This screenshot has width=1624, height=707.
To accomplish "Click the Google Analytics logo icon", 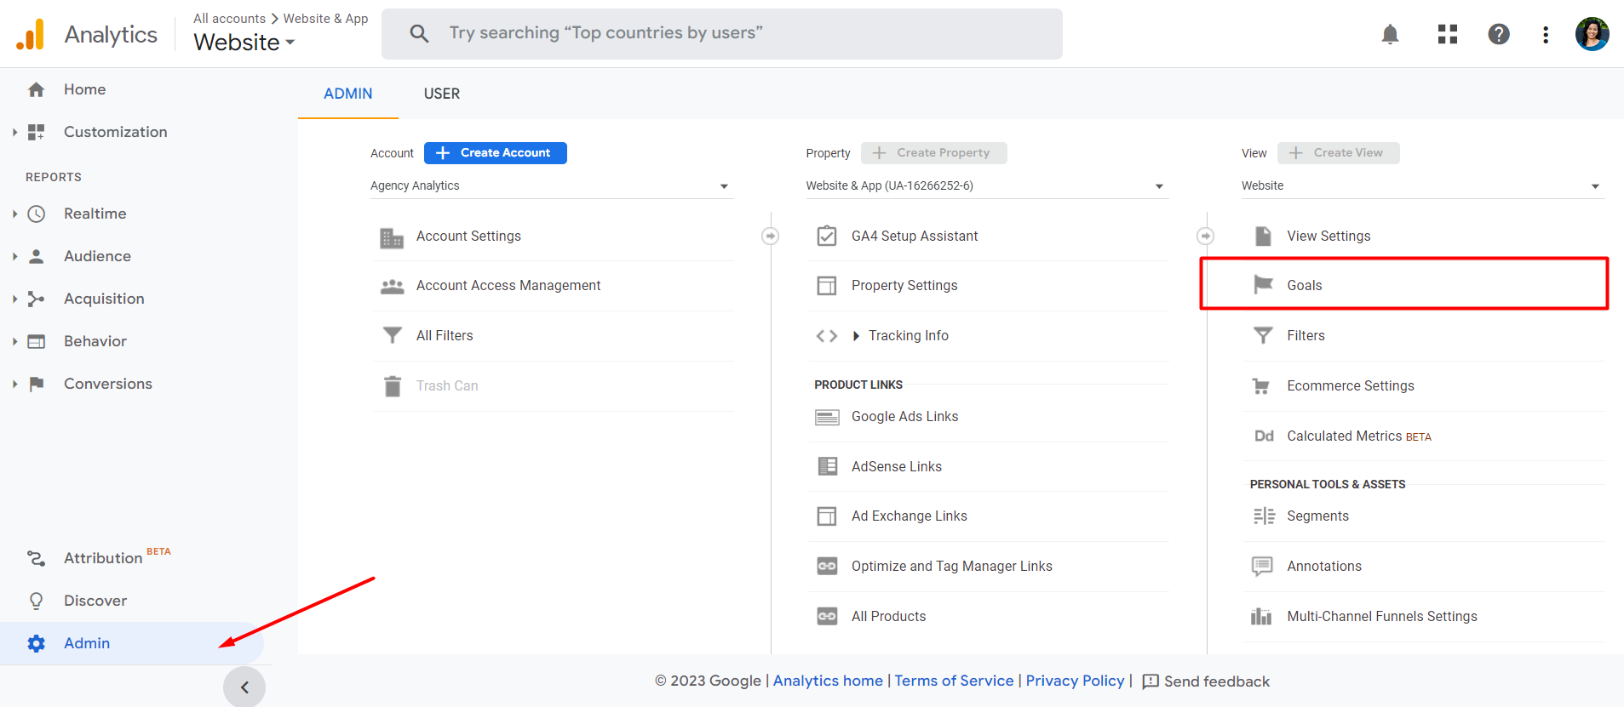I will pos(31,34).
